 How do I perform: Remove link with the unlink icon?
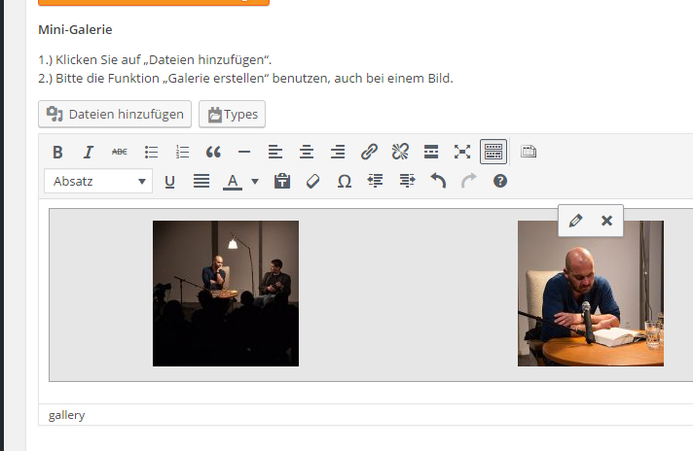(400, 152)
